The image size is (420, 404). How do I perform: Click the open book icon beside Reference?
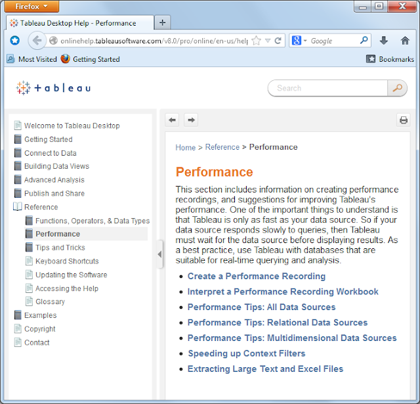pyautogui.click(x=18, y=207)
